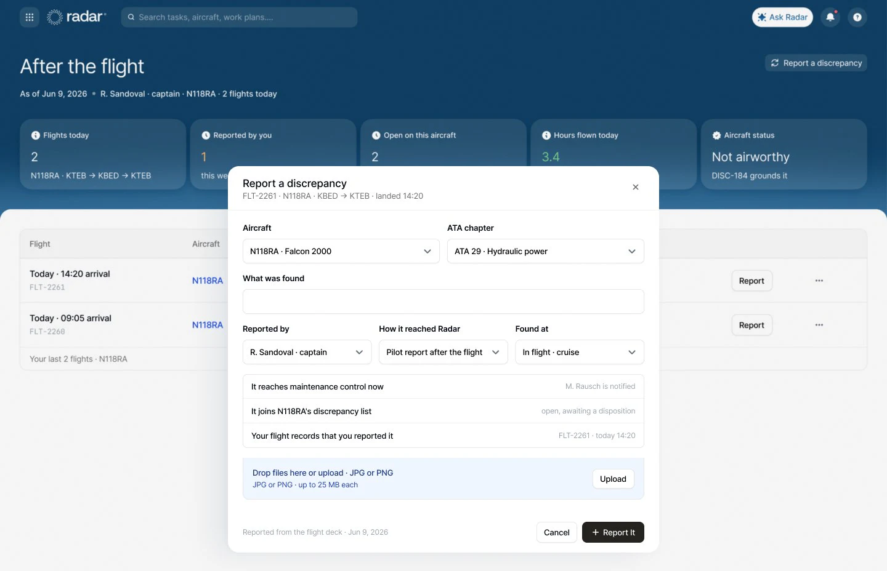Expand the ATA chapter dropdown

point(546,251)
